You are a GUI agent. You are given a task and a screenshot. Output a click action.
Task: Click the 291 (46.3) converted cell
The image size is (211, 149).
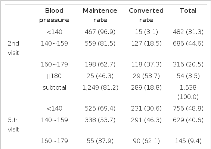[146, 120]
